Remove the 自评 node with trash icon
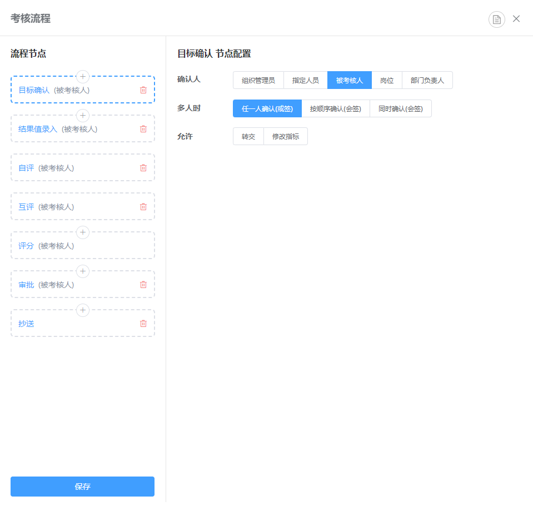This screenshot has height=511, width=533. click(x=143, y=168)
